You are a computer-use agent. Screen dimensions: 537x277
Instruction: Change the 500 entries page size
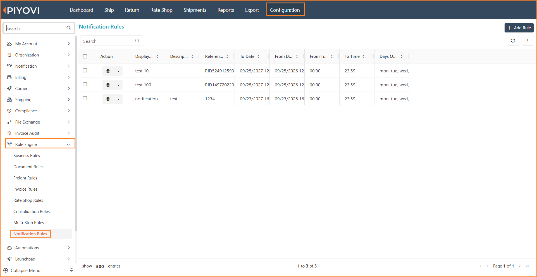100,266
